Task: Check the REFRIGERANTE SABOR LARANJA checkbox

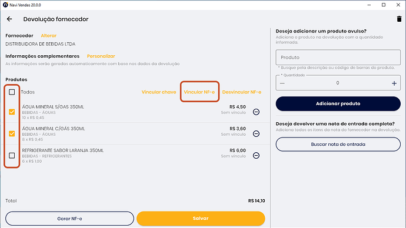Action: [x=12, y=155]
